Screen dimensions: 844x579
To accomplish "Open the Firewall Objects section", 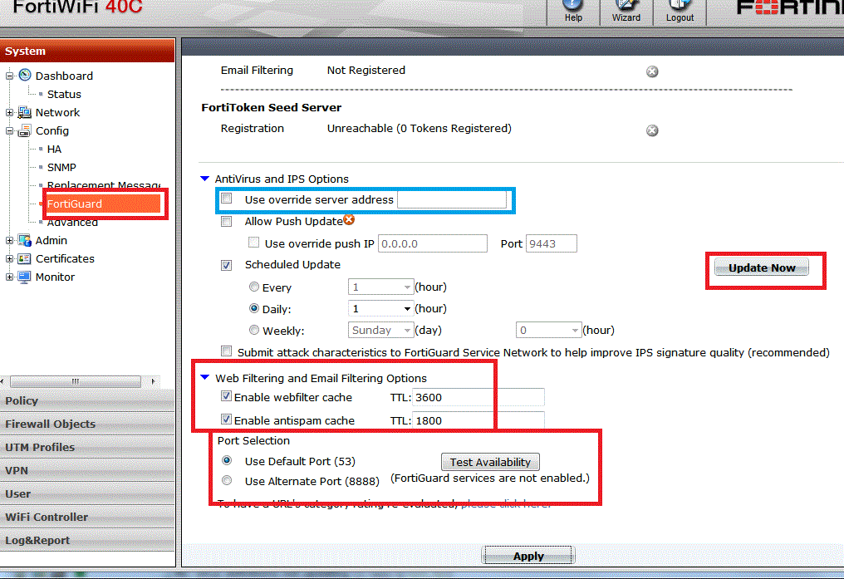I will tap(87, 424).
